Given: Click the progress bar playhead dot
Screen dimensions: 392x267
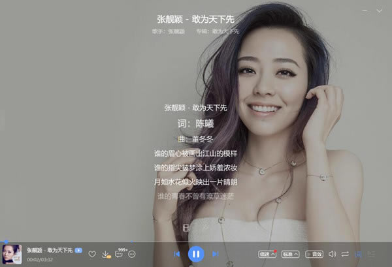Looking at the screenshot, I should (7, 242).
